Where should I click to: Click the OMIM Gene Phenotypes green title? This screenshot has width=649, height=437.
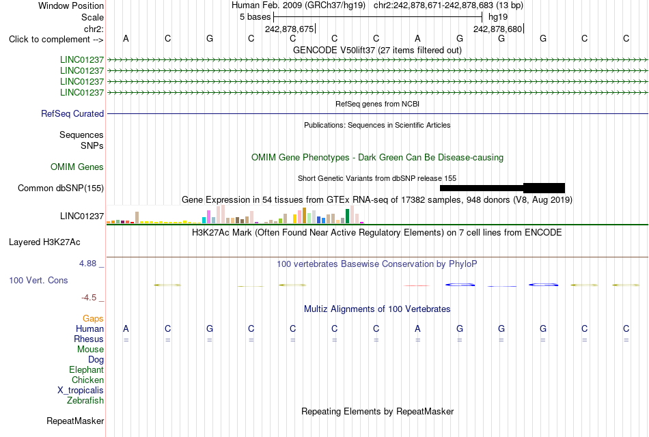point(377,157)
